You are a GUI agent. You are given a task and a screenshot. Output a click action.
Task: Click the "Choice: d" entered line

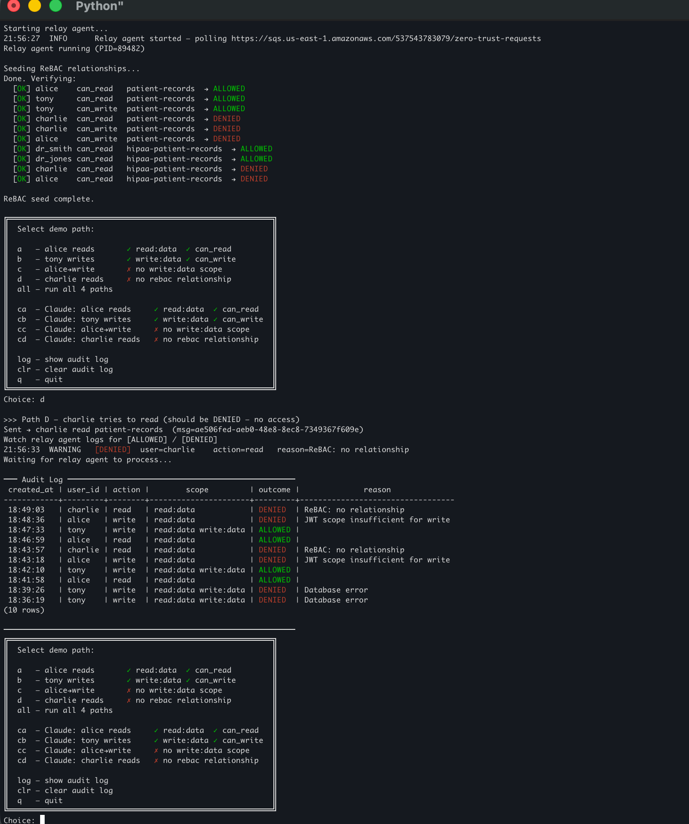[24, 400]
